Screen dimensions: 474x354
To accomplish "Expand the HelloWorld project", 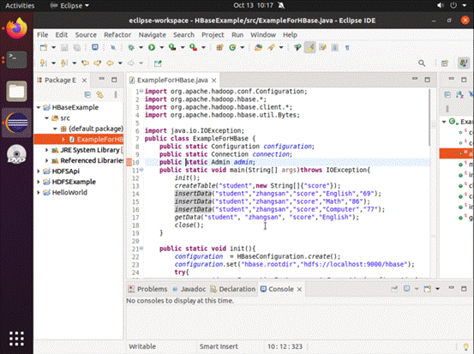I will pos(39,192).
